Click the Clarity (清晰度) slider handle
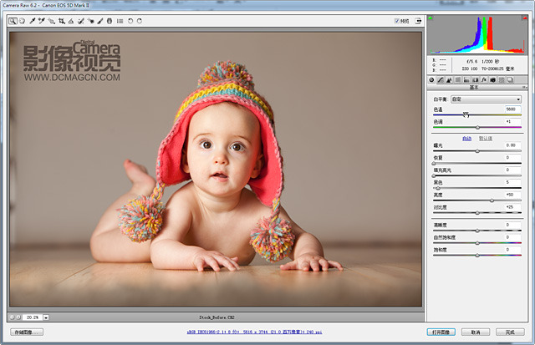 (x=477, y=231)
